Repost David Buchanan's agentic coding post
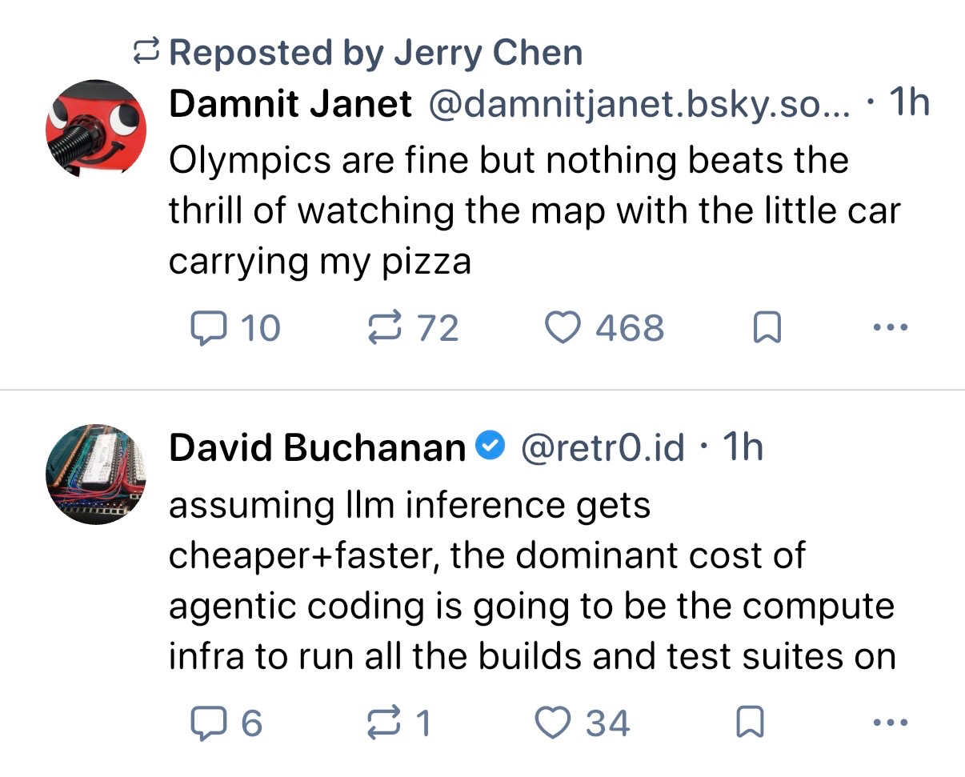This screenshot has height=777, width=965. pos(382,723)
